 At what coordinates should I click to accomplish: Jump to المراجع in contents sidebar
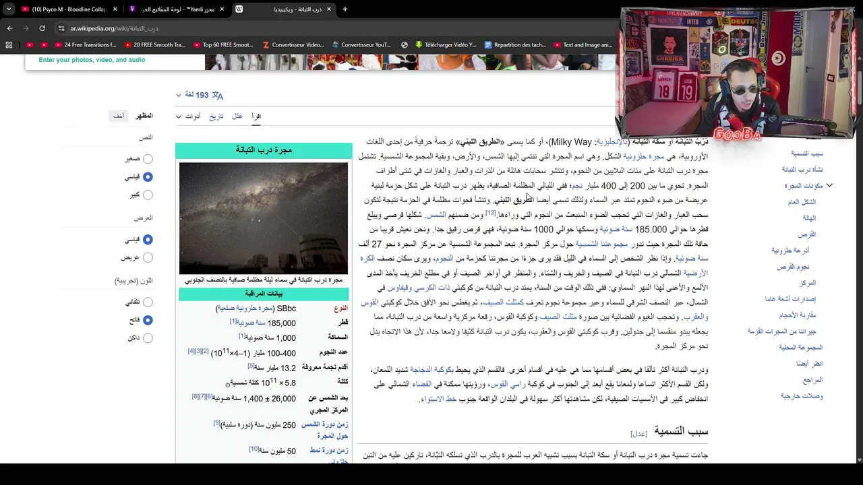pyautogui.click(x=813, y=380)
